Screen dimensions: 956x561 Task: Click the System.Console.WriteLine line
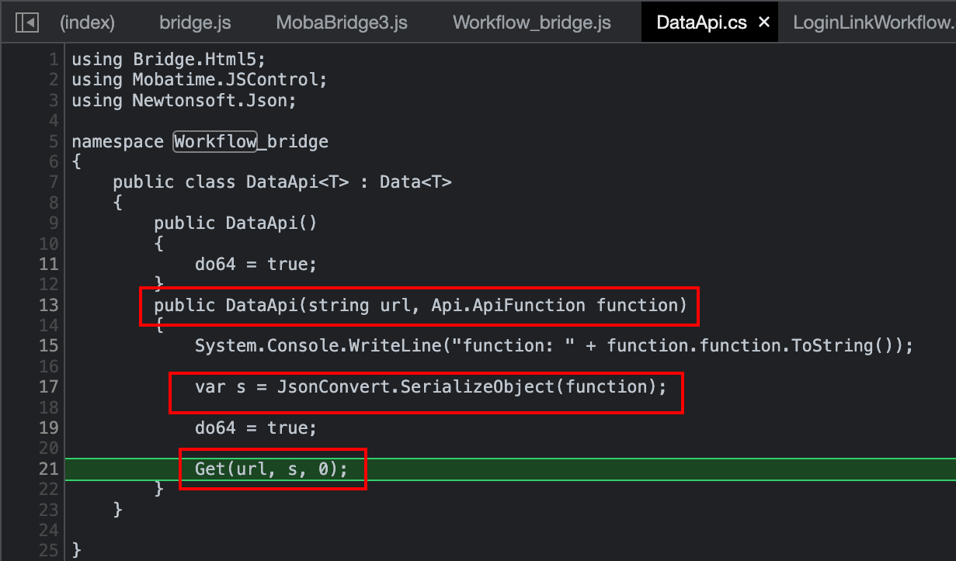pyautogui.click(x=554, y=346)
